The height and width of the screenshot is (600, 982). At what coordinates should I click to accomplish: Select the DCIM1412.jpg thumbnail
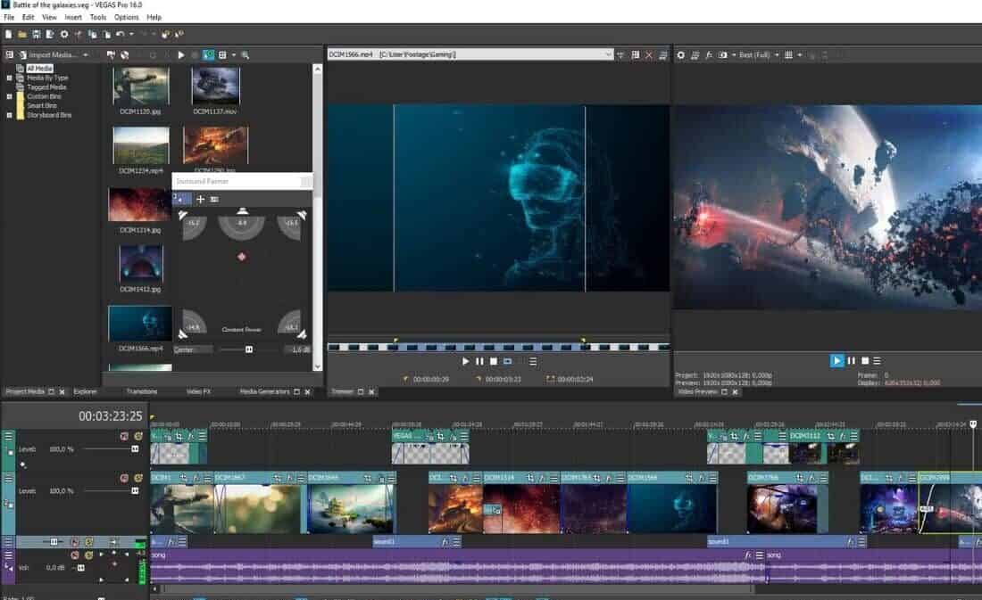pos(140,266)
